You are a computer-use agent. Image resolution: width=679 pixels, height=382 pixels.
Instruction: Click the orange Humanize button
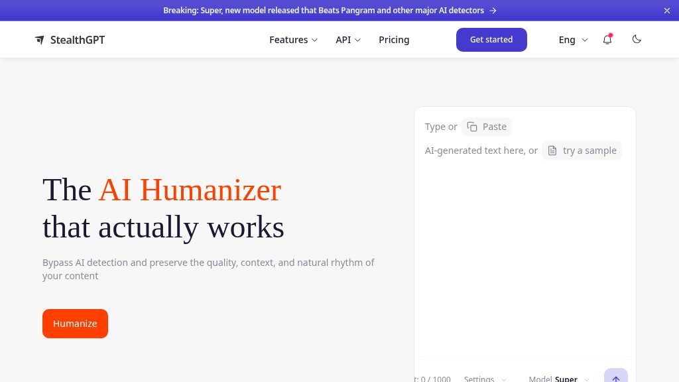[76, 324]
